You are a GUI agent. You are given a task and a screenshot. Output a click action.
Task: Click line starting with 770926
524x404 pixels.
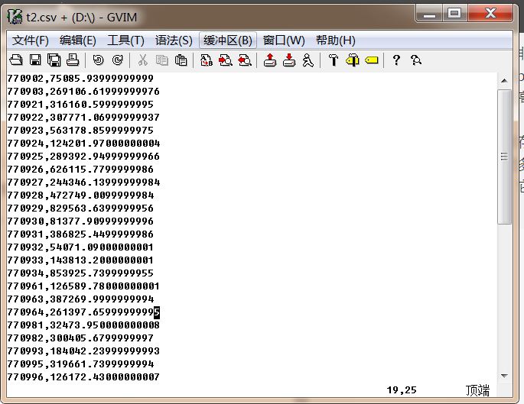tap(80, 170)
